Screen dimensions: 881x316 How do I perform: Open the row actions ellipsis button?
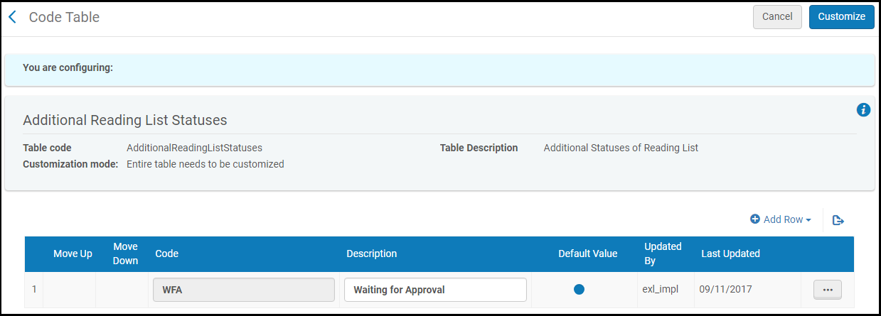pyautogui.click(x=827, y=290)
